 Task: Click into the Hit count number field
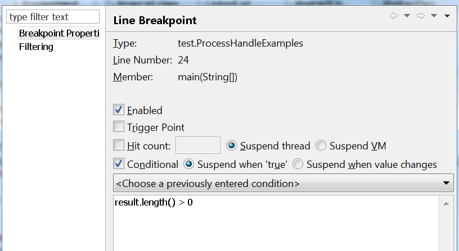(197, 145)
